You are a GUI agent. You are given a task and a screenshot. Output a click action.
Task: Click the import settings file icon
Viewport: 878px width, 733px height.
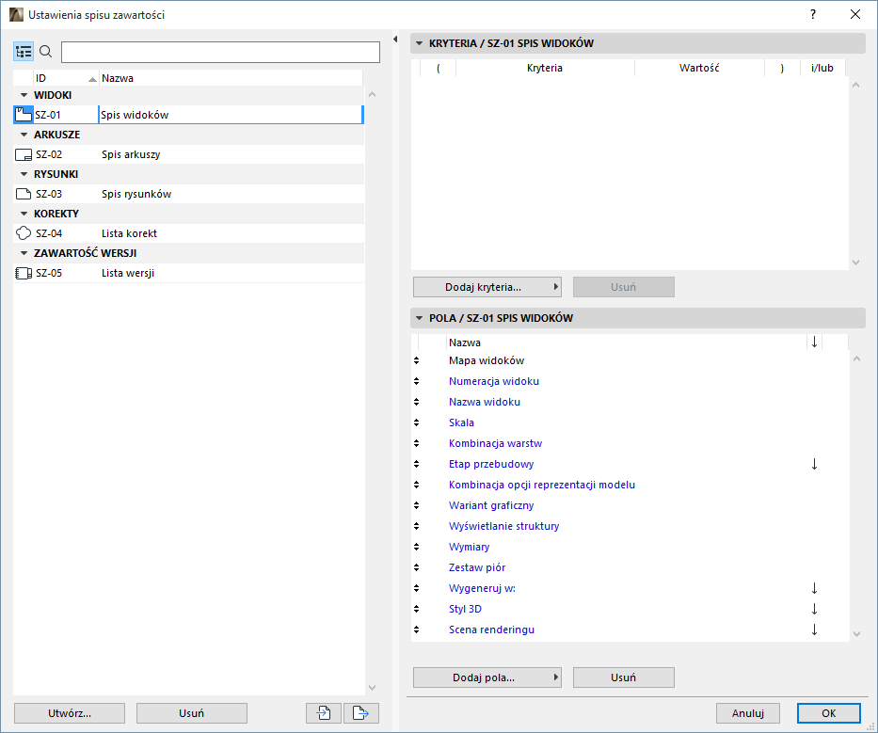point(323,712)
